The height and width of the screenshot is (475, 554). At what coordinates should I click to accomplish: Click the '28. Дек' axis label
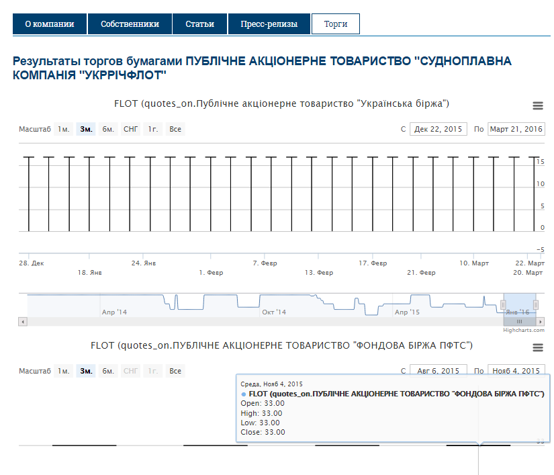(32, 263)
